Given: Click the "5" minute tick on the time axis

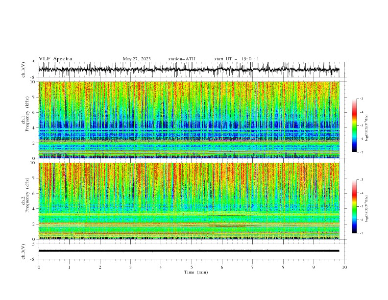Looking at the screenshot, I should coord(192,267).
